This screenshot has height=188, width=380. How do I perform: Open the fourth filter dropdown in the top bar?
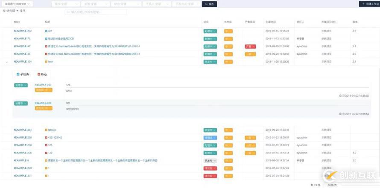click(x=157, y=4)
